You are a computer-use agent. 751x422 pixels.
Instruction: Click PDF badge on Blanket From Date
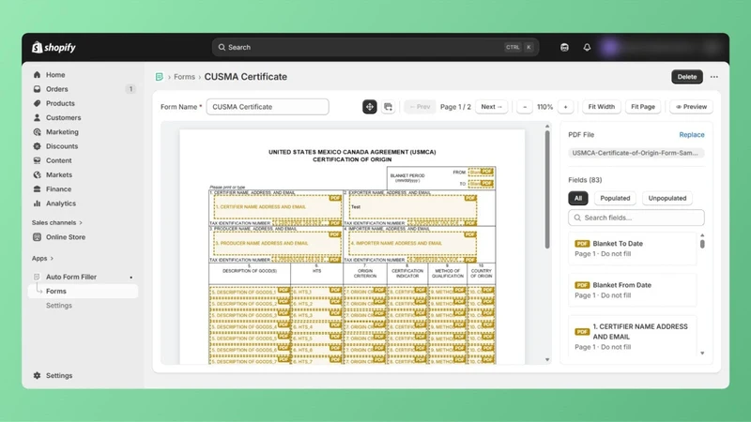[582, 285]
